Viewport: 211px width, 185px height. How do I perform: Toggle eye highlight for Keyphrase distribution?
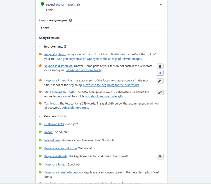click(160, 66)
